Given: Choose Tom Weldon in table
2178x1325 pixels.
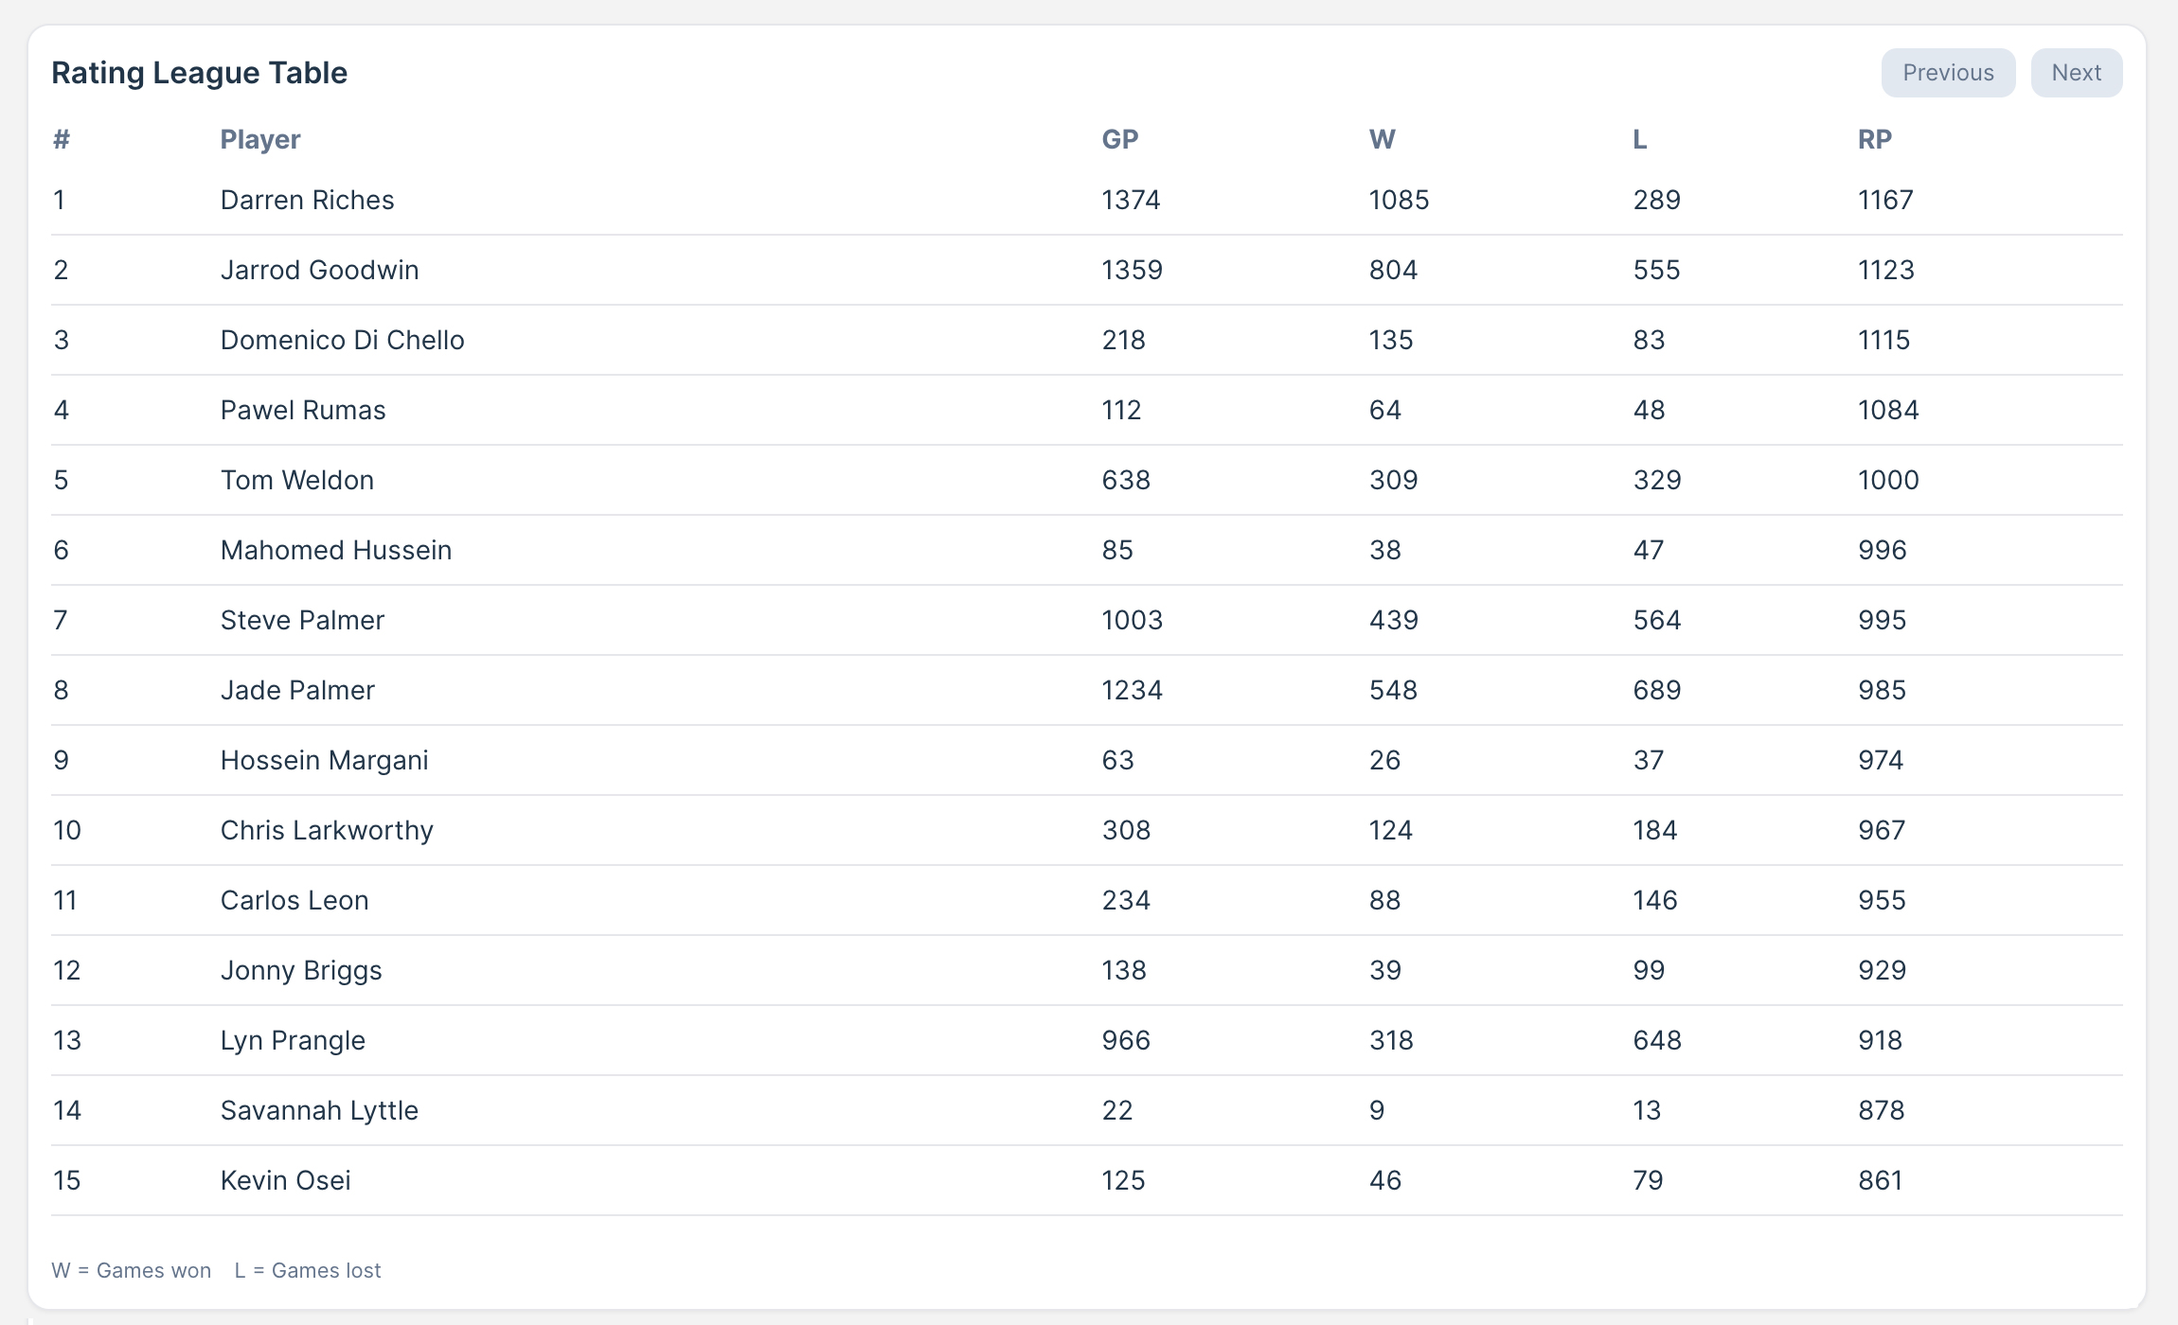Looking at the screenshot, I should click(297, 480).
